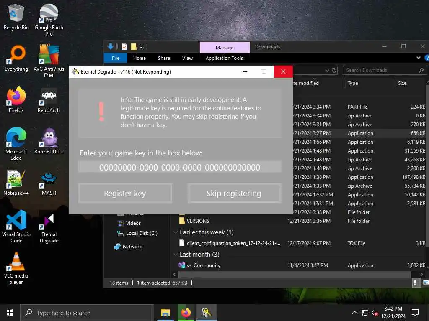This screenshot has height=321, width=429.
Task: Show hidden system tray icons
Action: click(354, 313)
